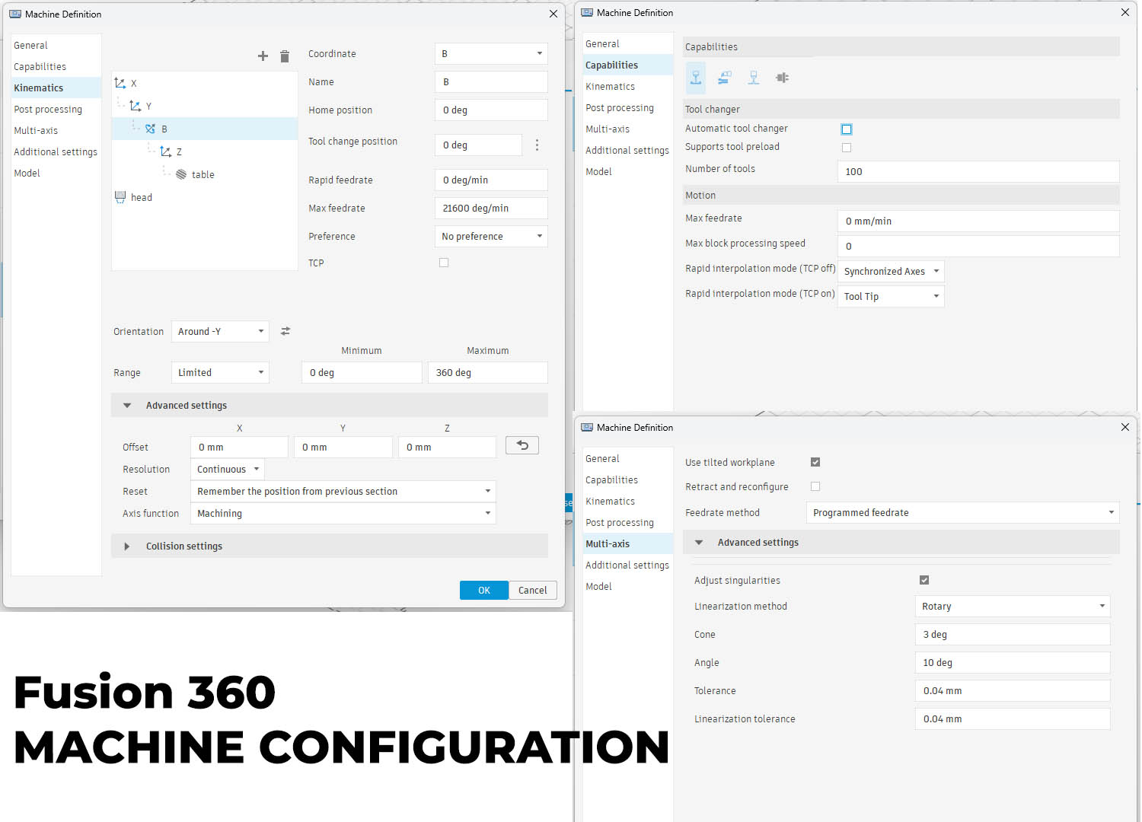
Task: Open the Linearization method dropdown set to Rotary
Action: coord(1012,607)
